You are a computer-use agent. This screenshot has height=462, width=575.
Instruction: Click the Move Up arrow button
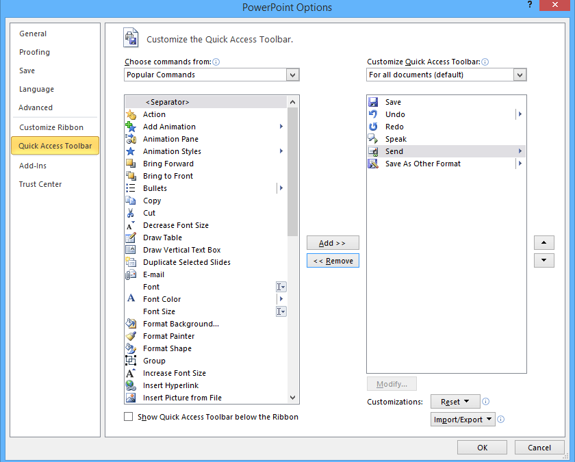tap(544, 243)
